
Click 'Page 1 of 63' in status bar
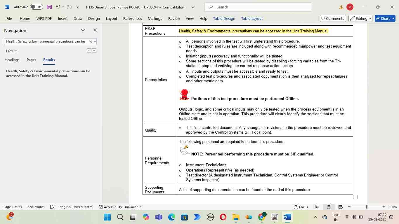tap(13, 207)
